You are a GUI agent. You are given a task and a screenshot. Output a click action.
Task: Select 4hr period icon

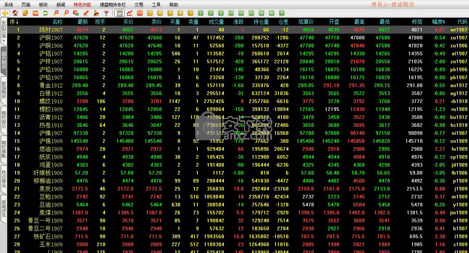[x=272, y=13]
